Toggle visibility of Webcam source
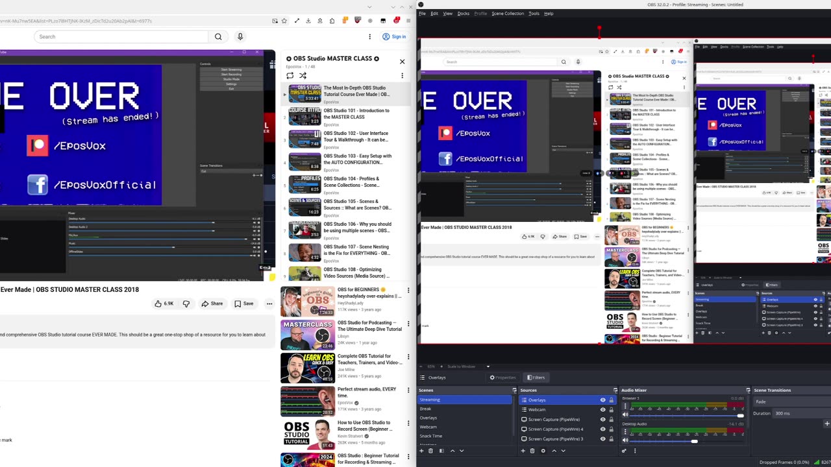The image size is (831, 467). 602,410
